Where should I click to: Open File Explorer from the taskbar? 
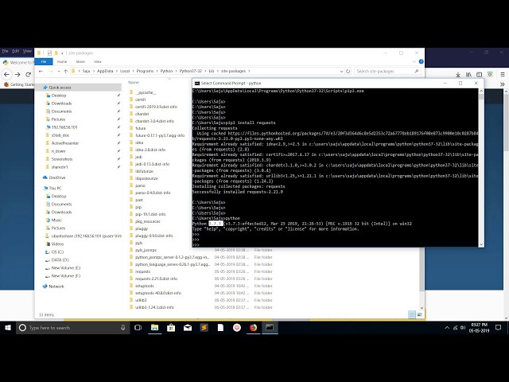pyautogui.click(x=154, y=328)
